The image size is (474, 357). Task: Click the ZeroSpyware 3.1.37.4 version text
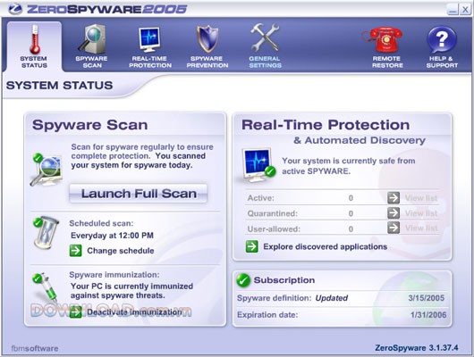click(417, 348)
